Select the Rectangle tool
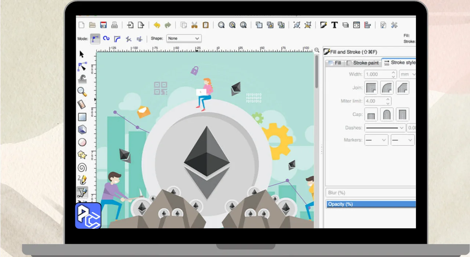 click(82, 117)
